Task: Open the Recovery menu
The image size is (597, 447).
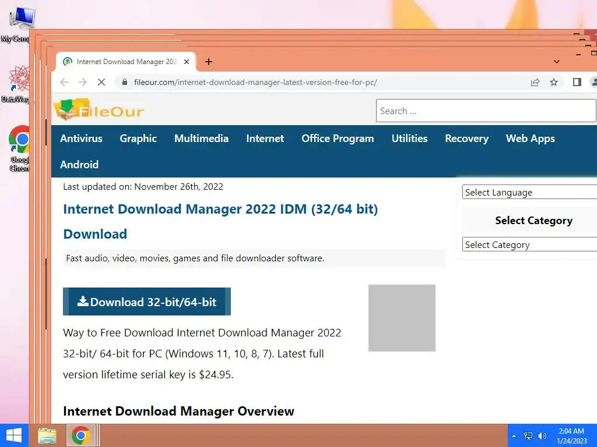Action: [x=467, y=139]
